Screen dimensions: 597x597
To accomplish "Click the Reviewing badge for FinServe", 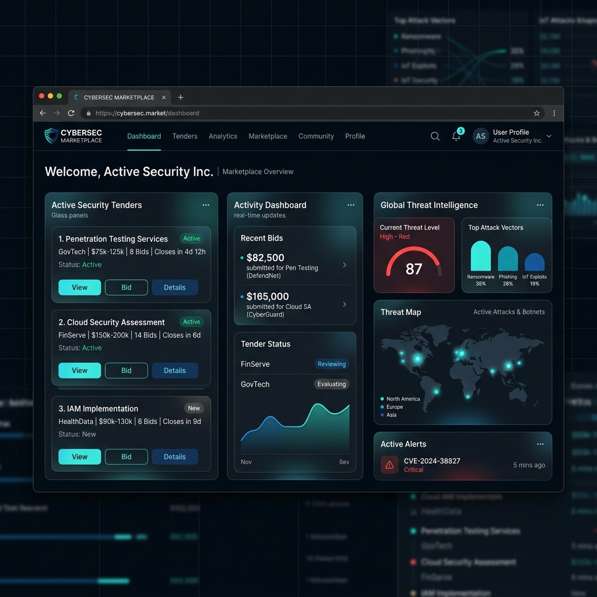I will [332, 364].
